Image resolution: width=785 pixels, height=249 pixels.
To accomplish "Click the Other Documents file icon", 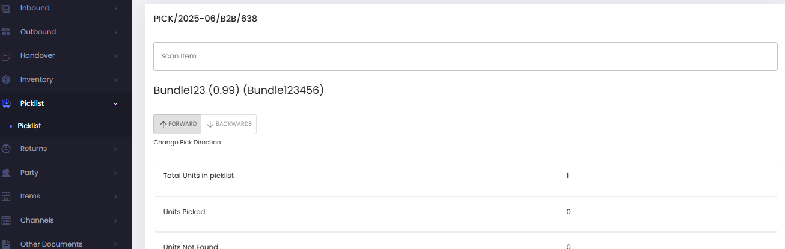I will point(6,244).
